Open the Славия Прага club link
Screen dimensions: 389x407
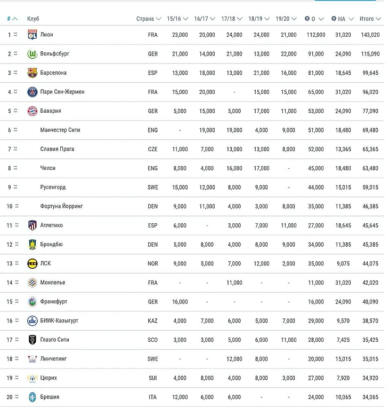click(x=57, y=149)
